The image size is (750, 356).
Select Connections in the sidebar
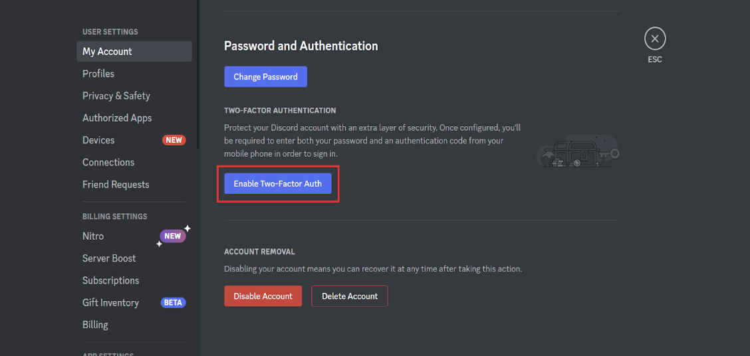coord(108,162)
